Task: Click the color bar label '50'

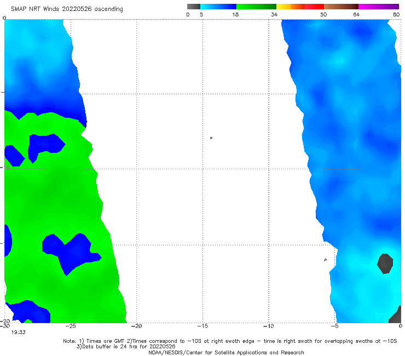Action: point(323,15)
